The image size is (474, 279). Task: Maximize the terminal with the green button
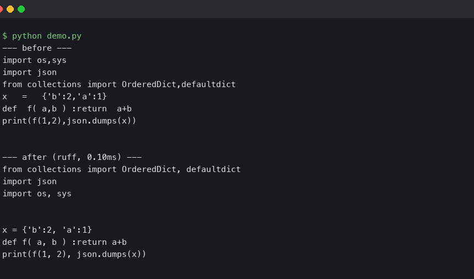21,9
